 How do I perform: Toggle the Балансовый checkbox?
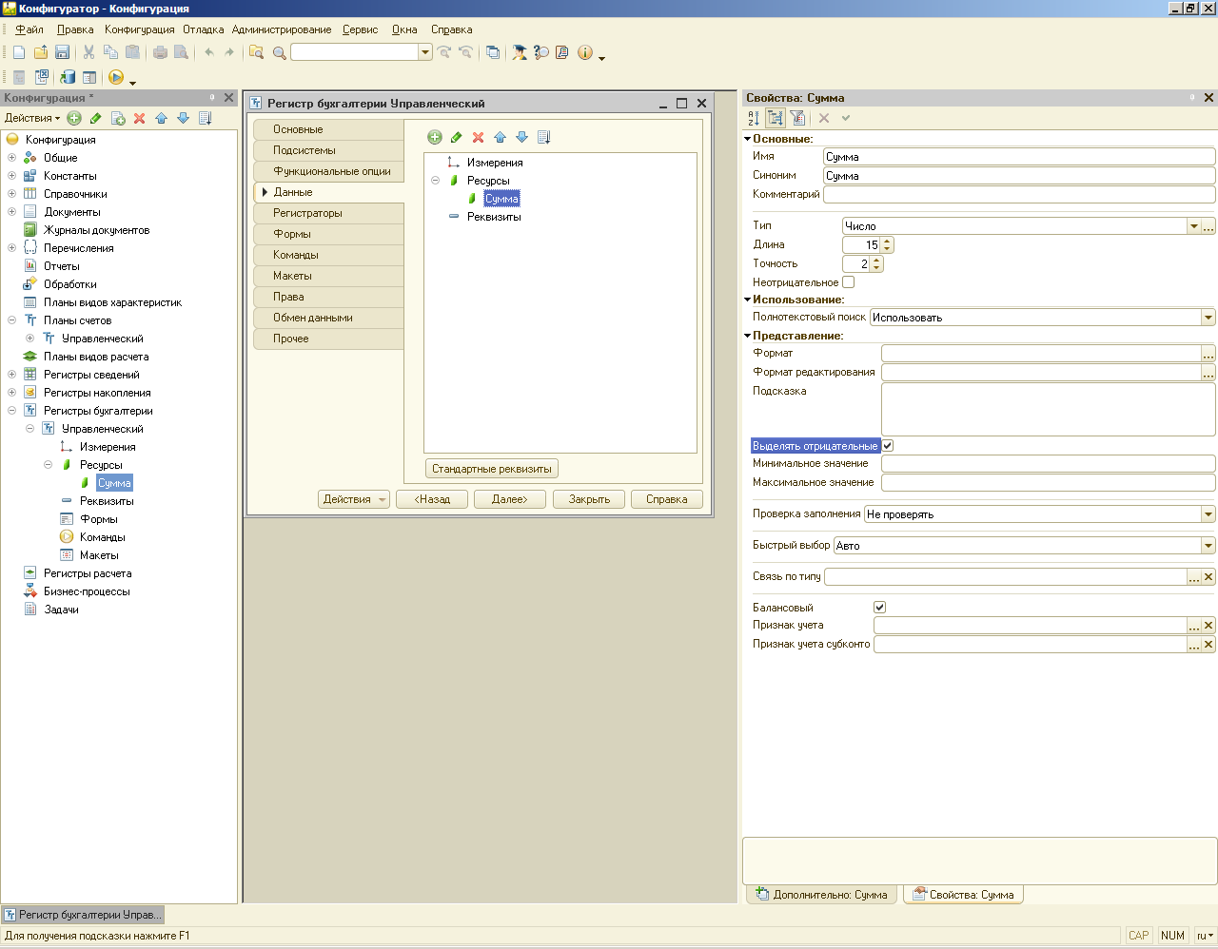[879, 608]
